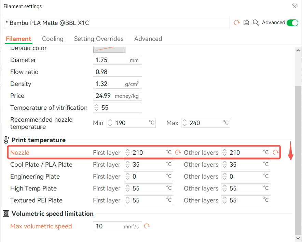302x242 pixels.
Task: Click the scrollbar up arrow
Action: [x=298, y=50]
